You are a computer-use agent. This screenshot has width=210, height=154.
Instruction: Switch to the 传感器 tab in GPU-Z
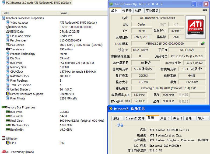point(127,10)
